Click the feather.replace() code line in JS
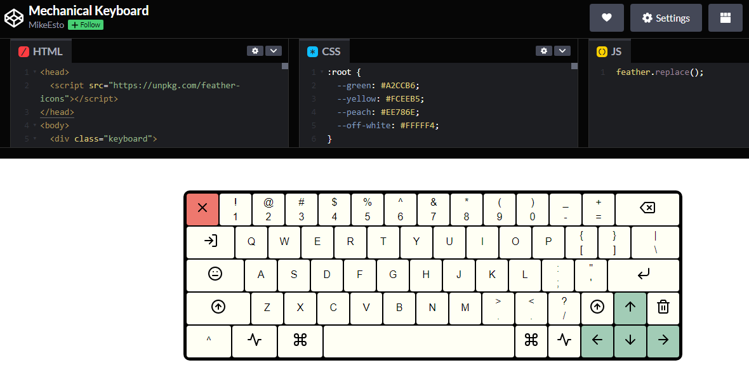This screenshot has width=749, height=372. point(660,72)
